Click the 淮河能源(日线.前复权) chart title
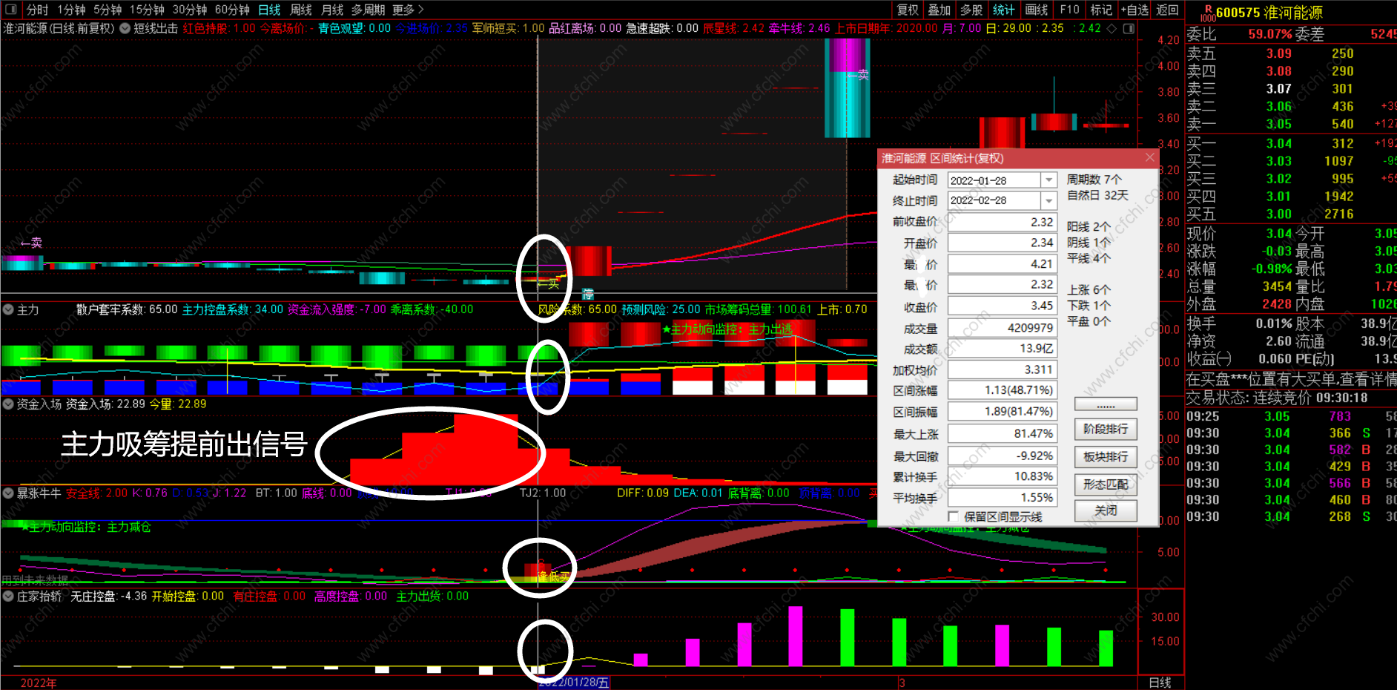1397x690 pixels. coord(59,28)
